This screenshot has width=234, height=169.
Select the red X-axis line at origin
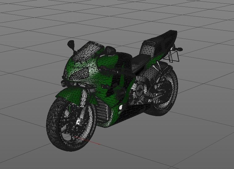pos(87,140)
